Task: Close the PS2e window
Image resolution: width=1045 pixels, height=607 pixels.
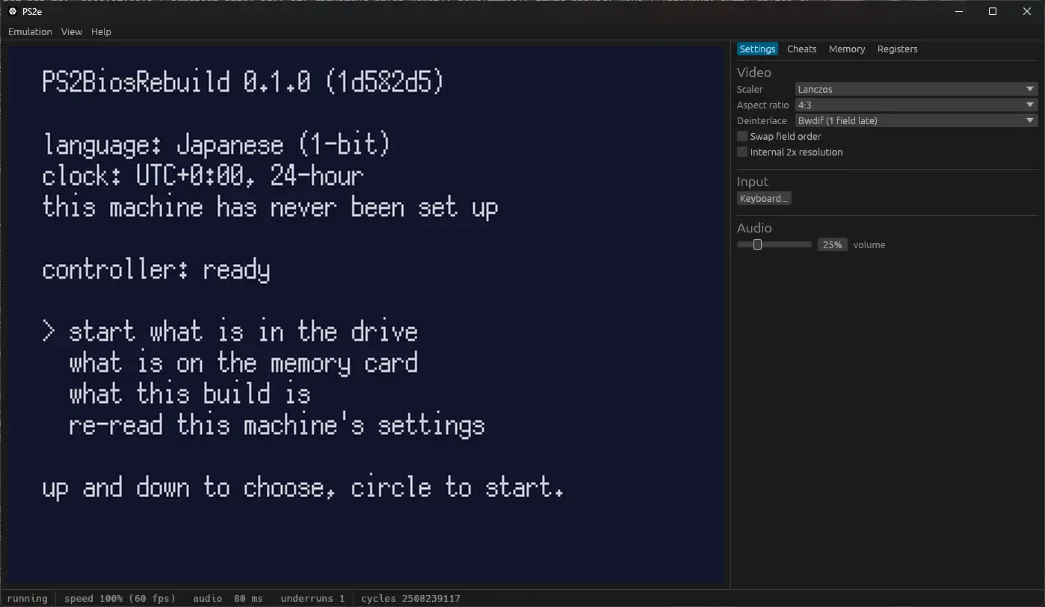Action: pyautogui.click(x=1027, y=11)
